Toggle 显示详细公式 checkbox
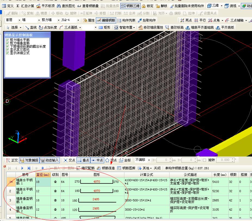The width and height of the screenshot is (252, 221). point(7,53)
